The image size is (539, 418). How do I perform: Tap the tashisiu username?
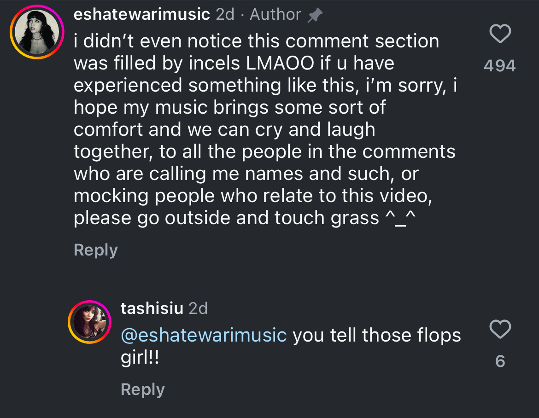point(152,308)
